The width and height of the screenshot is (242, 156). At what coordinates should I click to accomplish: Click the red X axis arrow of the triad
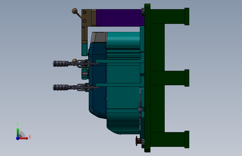pos(24,138)
